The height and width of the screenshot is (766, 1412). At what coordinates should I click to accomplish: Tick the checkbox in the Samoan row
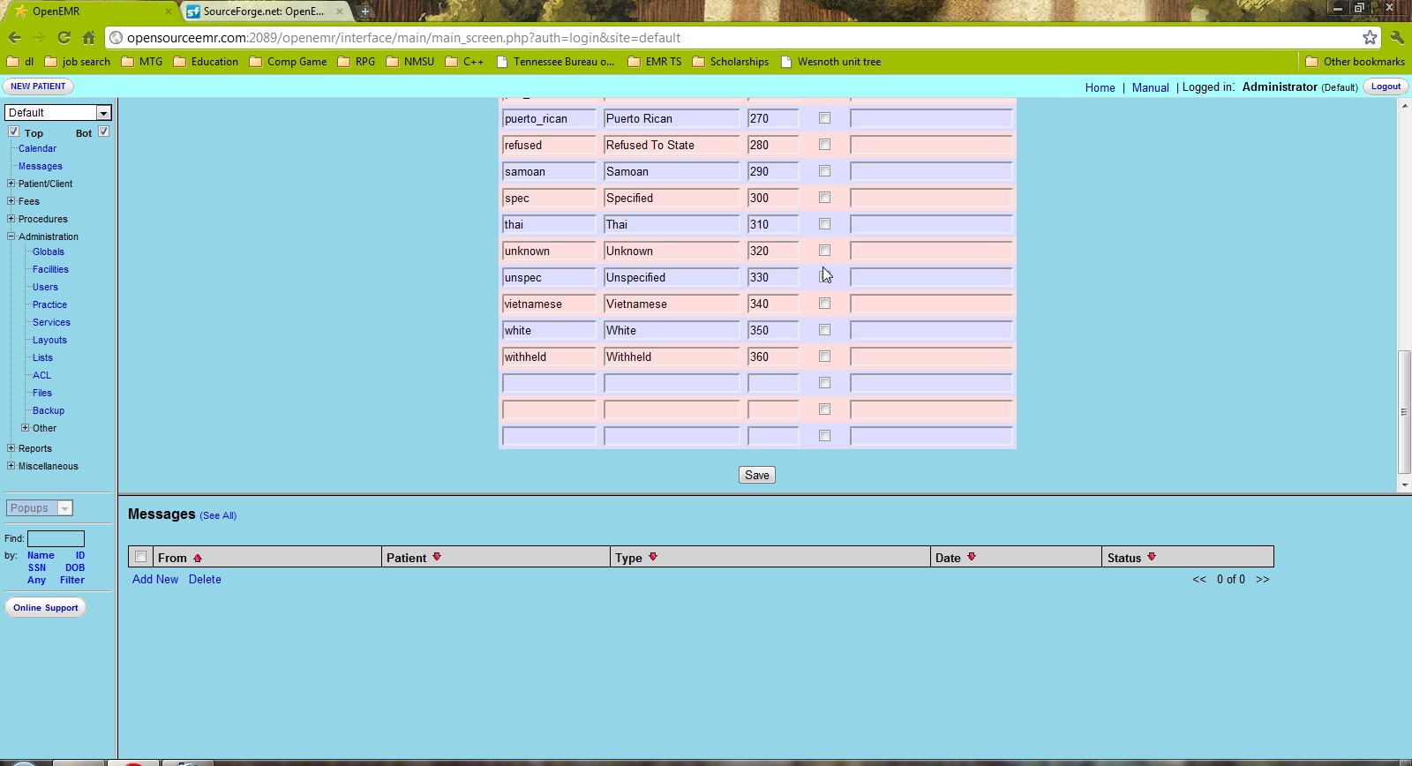[x=824, y=171]
